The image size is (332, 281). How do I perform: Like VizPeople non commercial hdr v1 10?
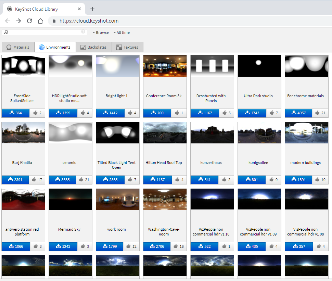click(x=226, y=246)
